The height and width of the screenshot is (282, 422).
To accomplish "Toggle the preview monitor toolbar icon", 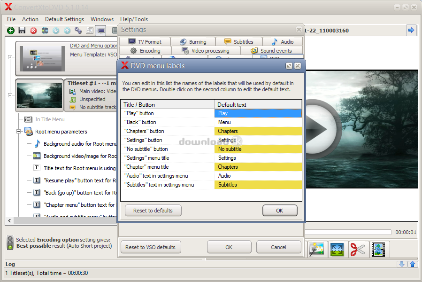I will click(101, 31).
